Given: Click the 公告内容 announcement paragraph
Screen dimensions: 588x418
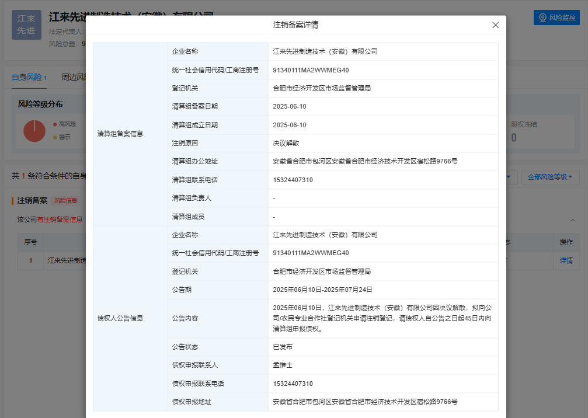Looking at the screenshot, I should 382,318.
